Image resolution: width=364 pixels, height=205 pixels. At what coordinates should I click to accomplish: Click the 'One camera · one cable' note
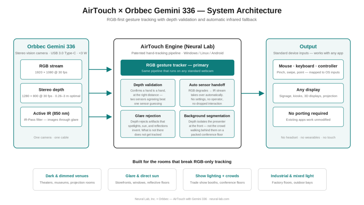click(51, 137)
